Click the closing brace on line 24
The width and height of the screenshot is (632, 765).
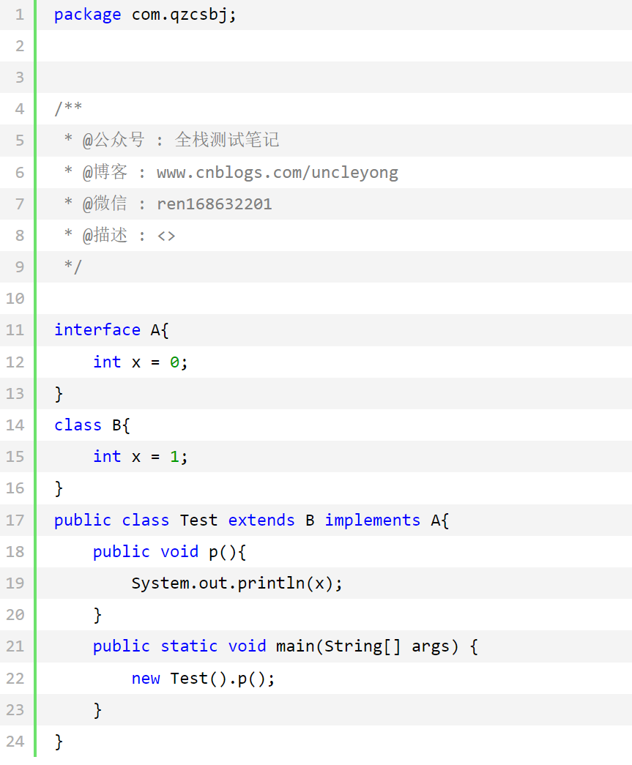(x=59, y=742)
